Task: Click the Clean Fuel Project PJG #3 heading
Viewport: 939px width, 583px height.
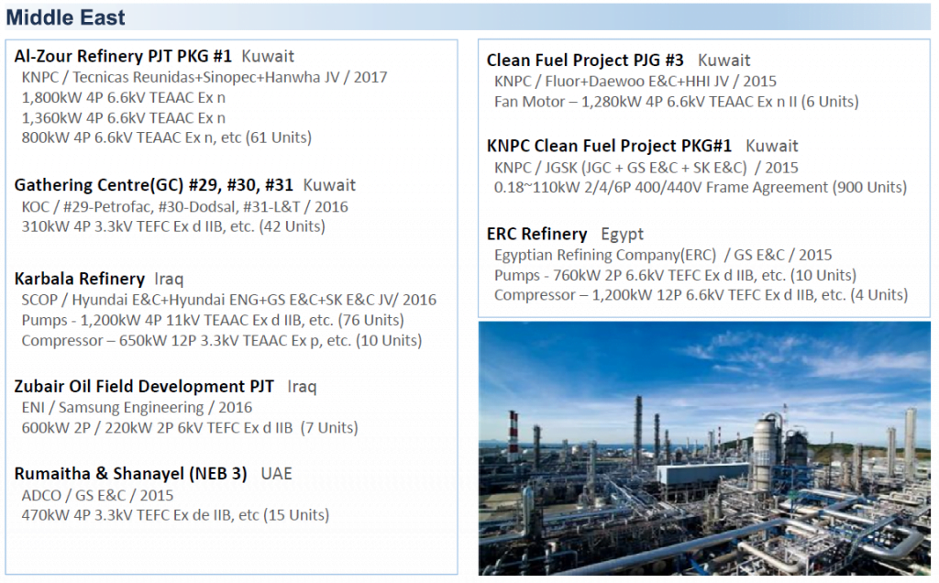Action: click(x=585, y=60)
